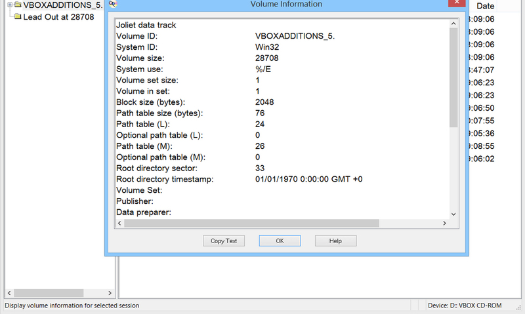Click the Data preparer label
Image resolution: width=525 pixels, height=314 pixels.
pyautogui.click(x=144, y=212)
